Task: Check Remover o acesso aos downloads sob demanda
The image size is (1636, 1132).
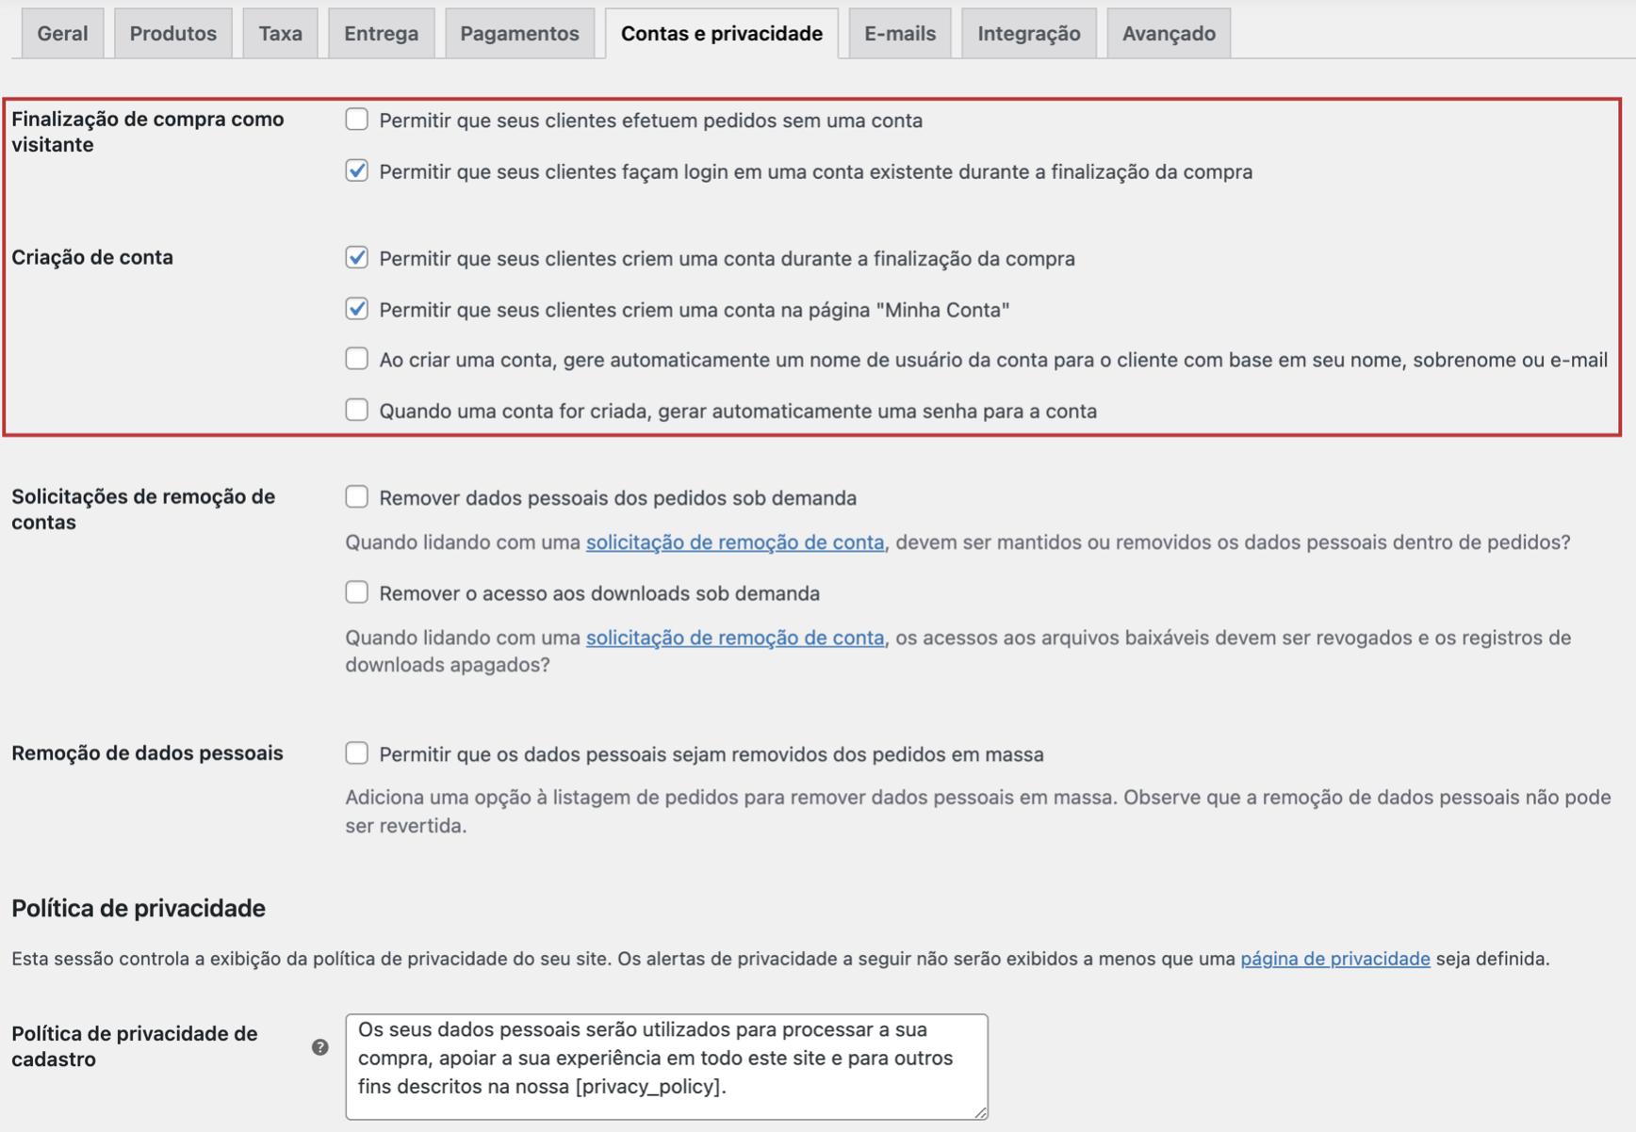Action: pos(356,592)
